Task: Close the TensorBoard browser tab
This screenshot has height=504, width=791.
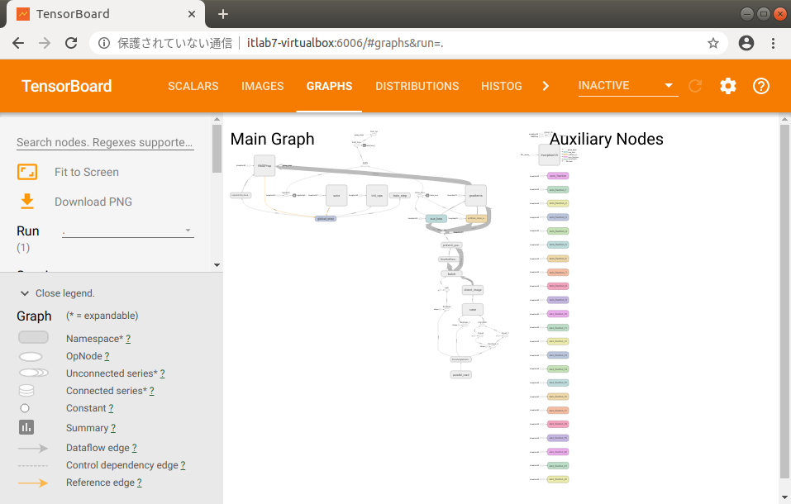Action: click(x=192, y=14)
